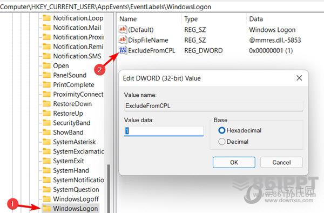Click the Open key folder icon
This screenshot has width=324, height=213.
coord(46,66)
